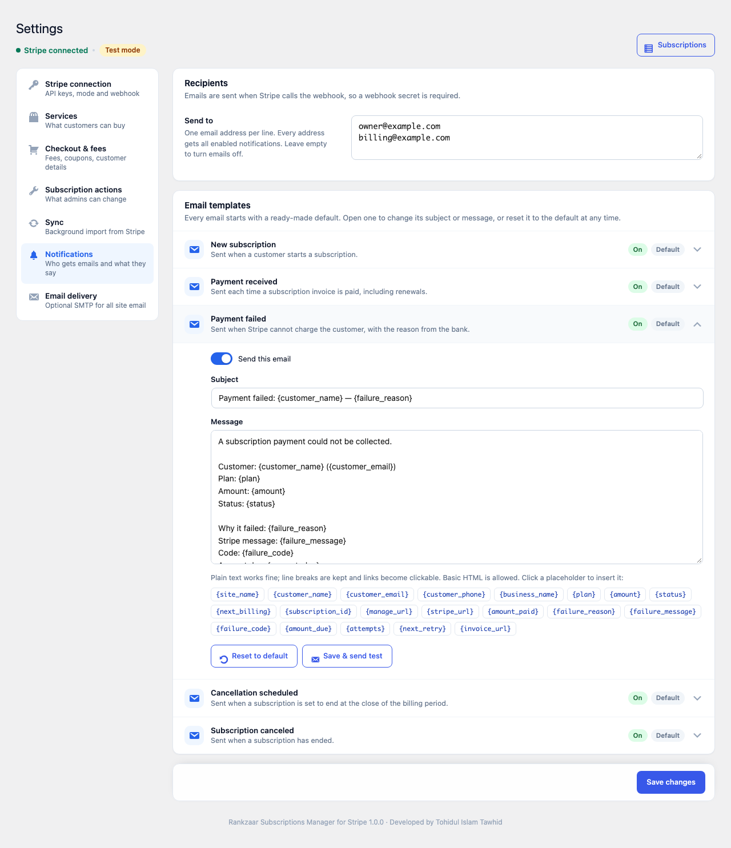Expand the New subscription template
Viewport: 731px width, 848px height.
697,250
